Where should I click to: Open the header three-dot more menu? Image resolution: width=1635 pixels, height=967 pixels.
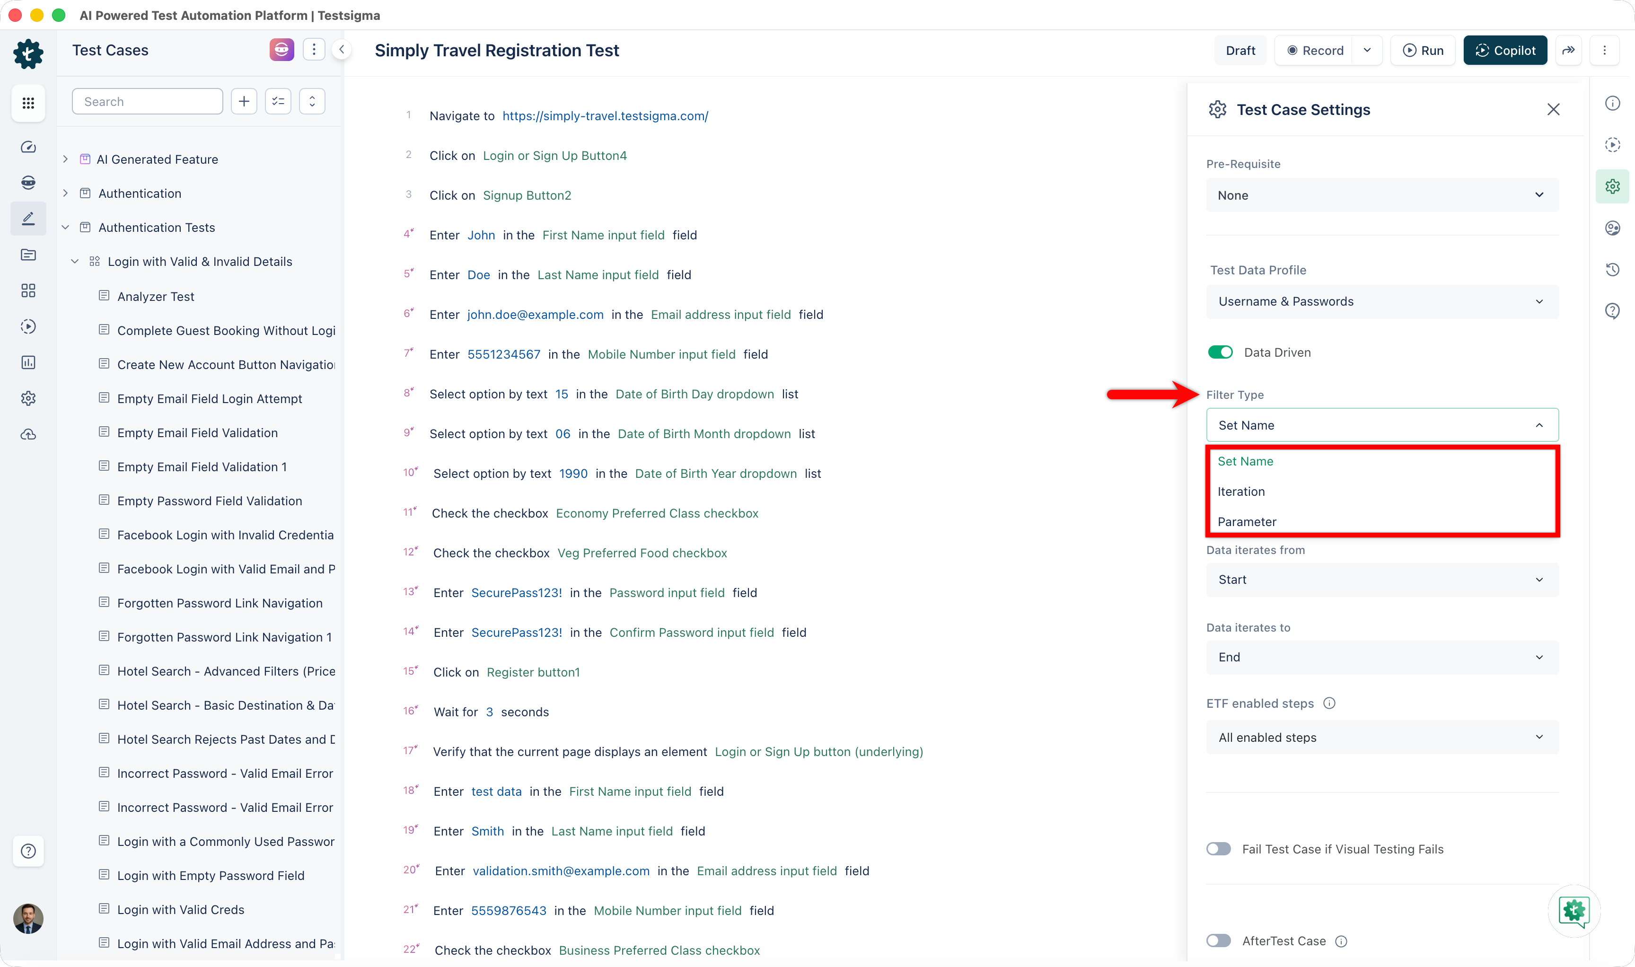(1604, 50)
